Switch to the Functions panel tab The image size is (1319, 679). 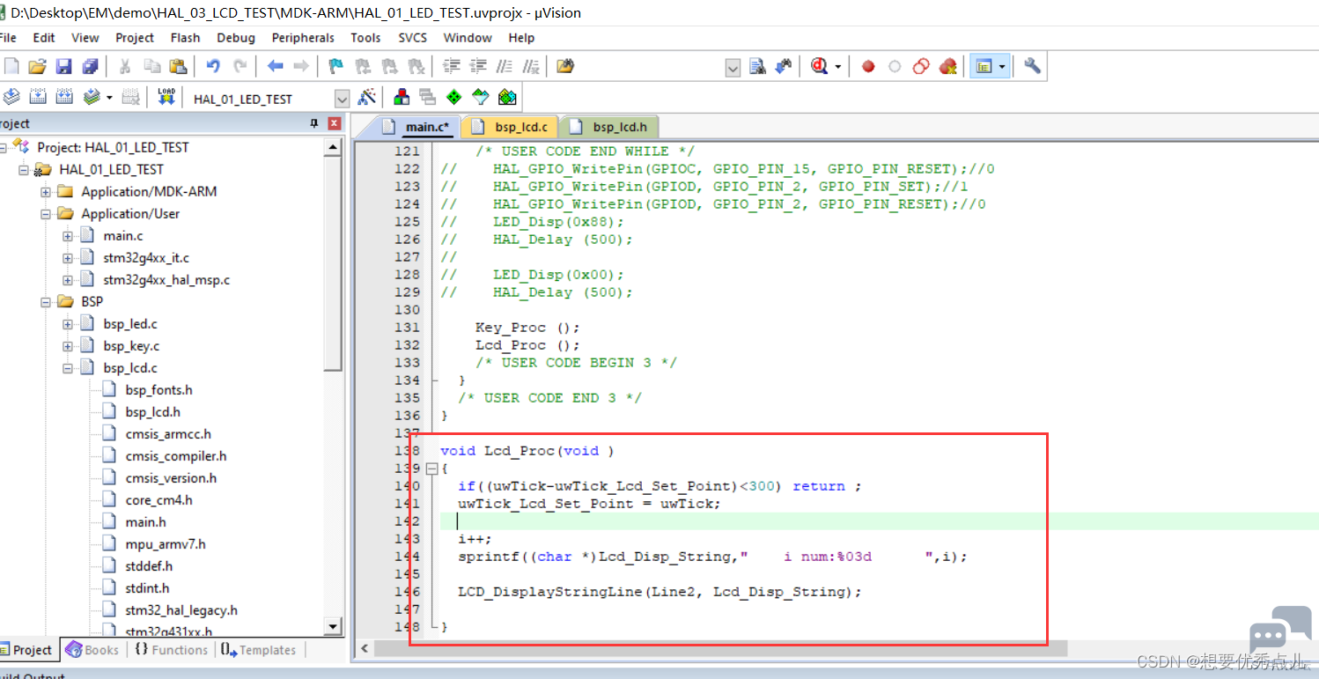(x=171, y=650)
